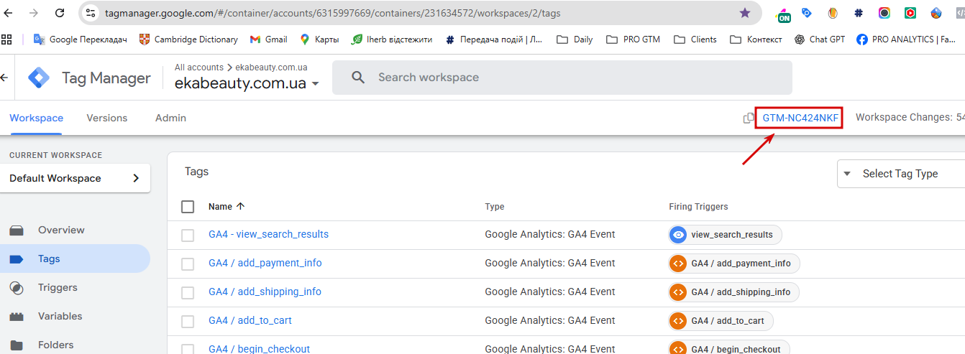Open the Chrome apps grid icon

click(x=7, y=39)
